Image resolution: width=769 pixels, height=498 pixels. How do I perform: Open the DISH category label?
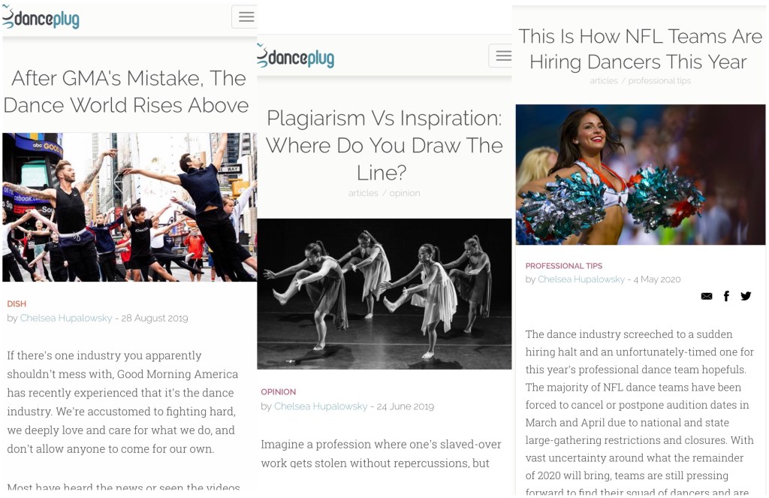tap(17, 304)
